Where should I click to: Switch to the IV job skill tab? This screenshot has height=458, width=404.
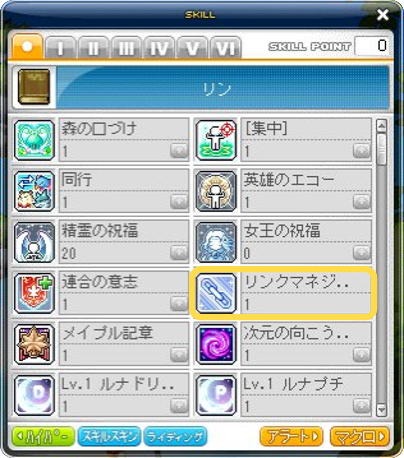(x=159, y=48)
